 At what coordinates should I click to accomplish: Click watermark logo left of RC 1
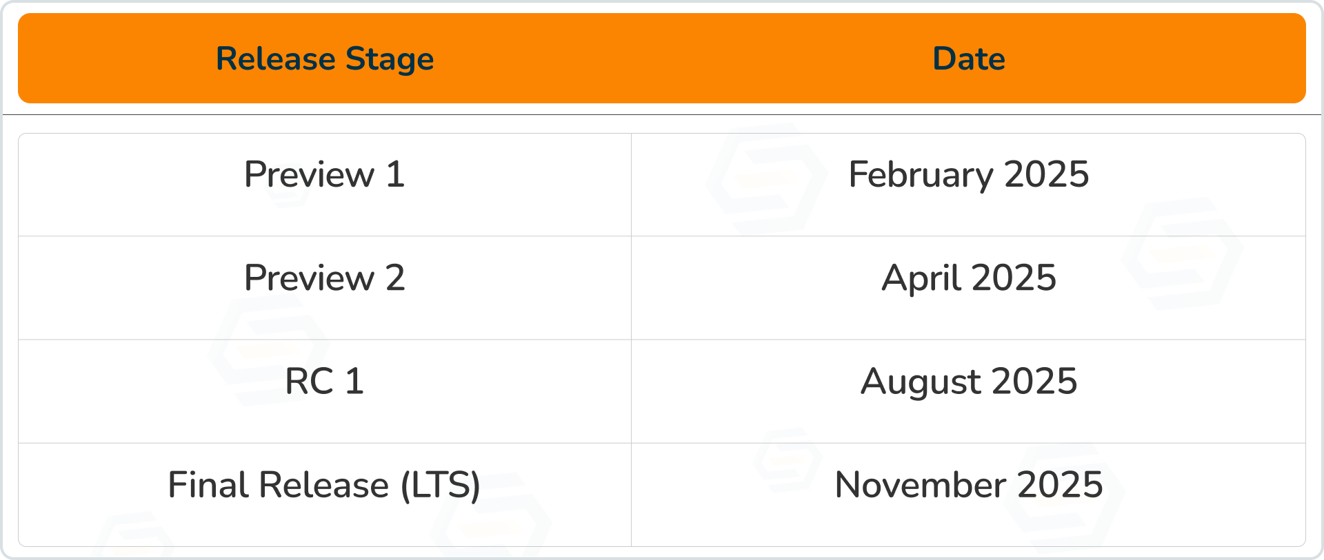click(x=269, y=350)
